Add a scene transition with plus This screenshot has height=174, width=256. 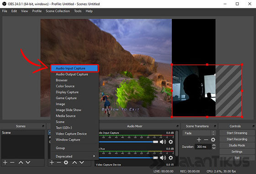[x=199, y=140]
